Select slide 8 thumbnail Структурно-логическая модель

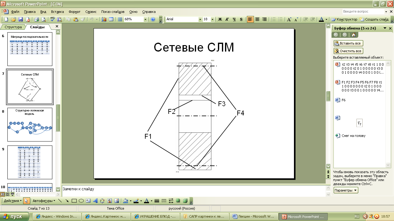[x=30, y=124]
